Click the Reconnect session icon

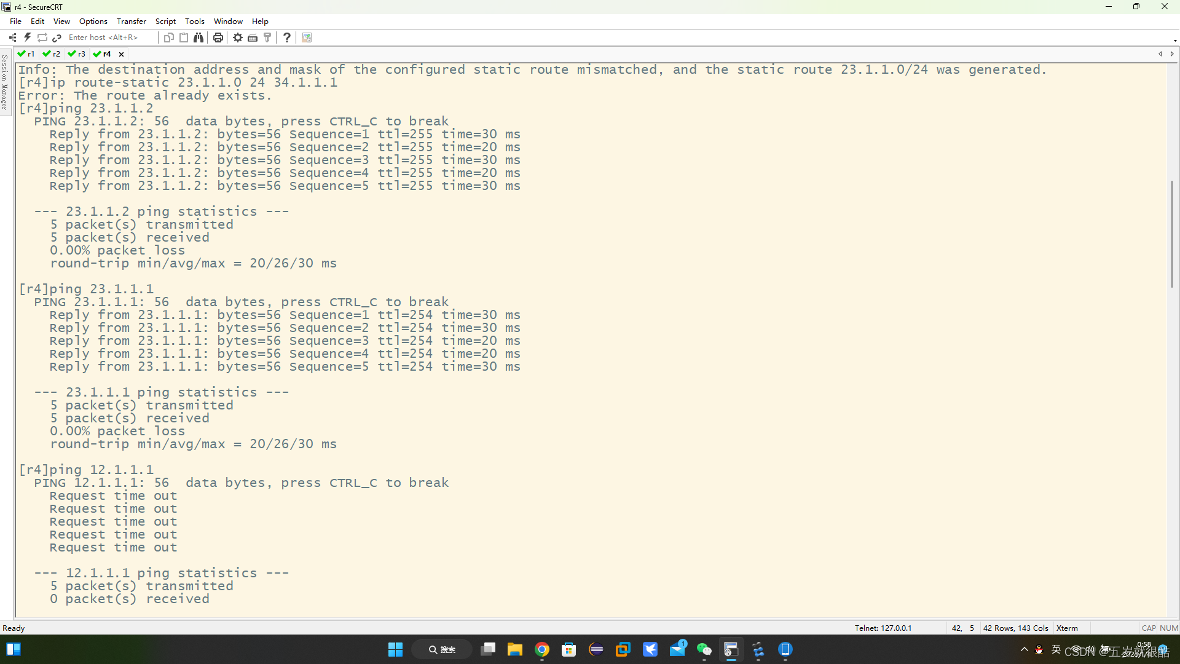pyautogui.click(x=42, y=38)
